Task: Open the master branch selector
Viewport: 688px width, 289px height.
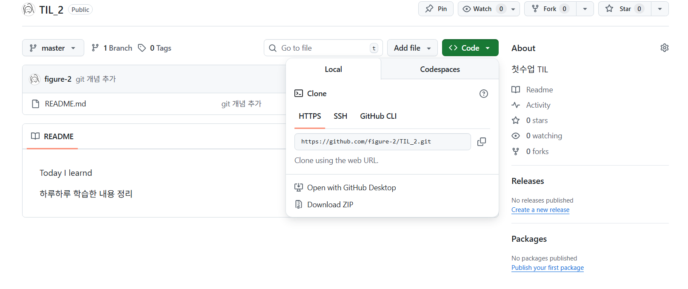Action: (x=53, y=48)
